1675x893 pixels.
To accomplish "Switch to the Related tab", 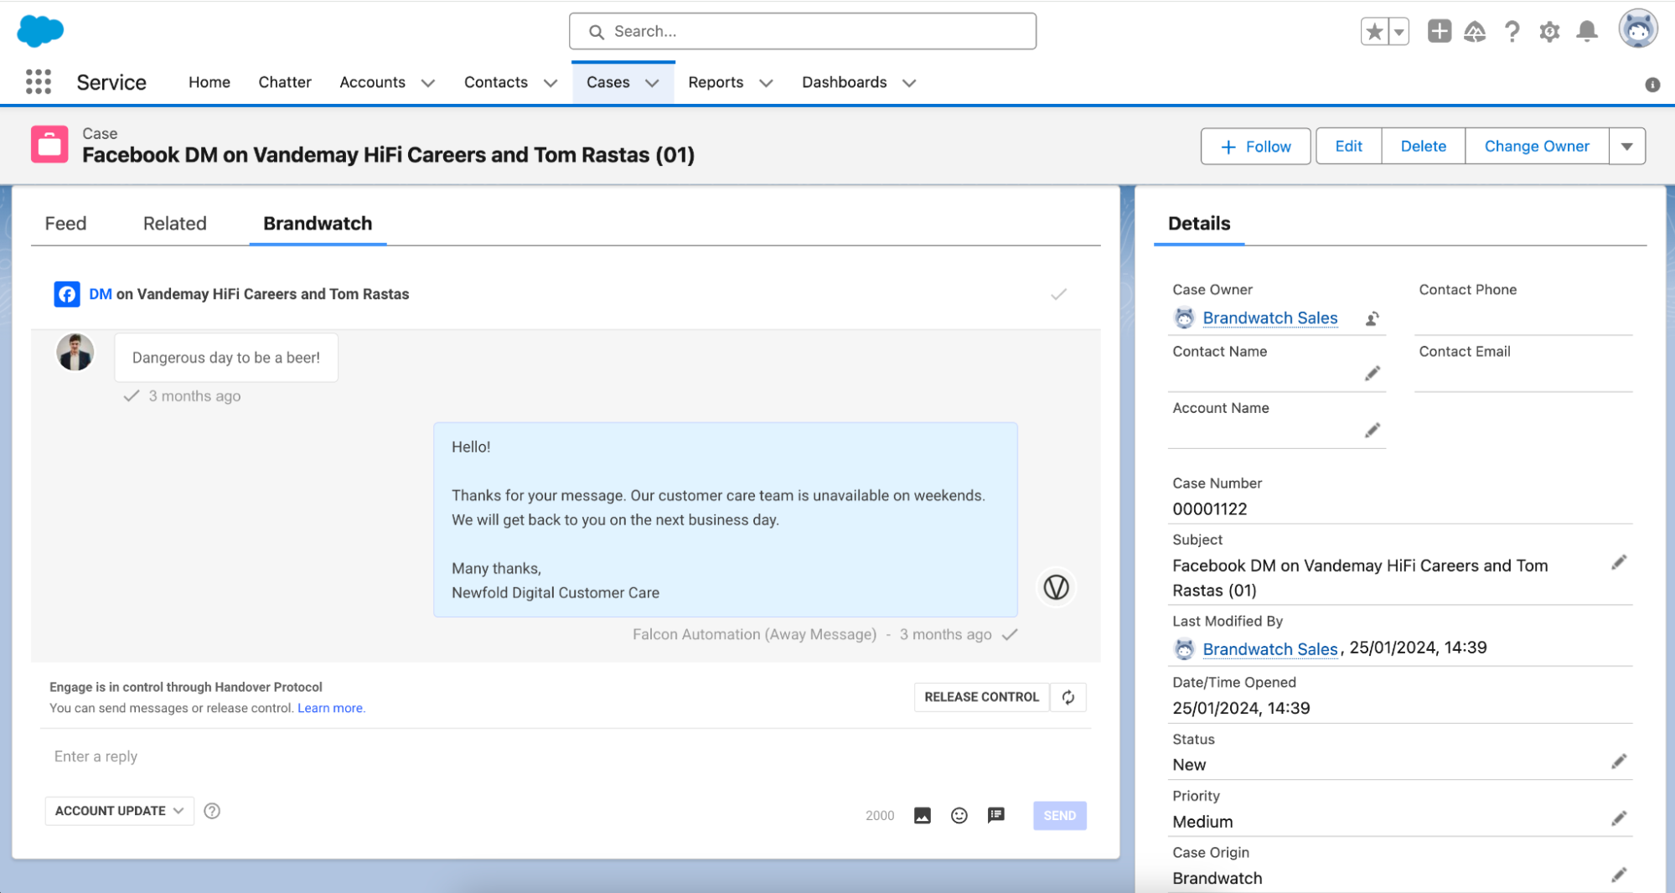I will coord(174,224).
